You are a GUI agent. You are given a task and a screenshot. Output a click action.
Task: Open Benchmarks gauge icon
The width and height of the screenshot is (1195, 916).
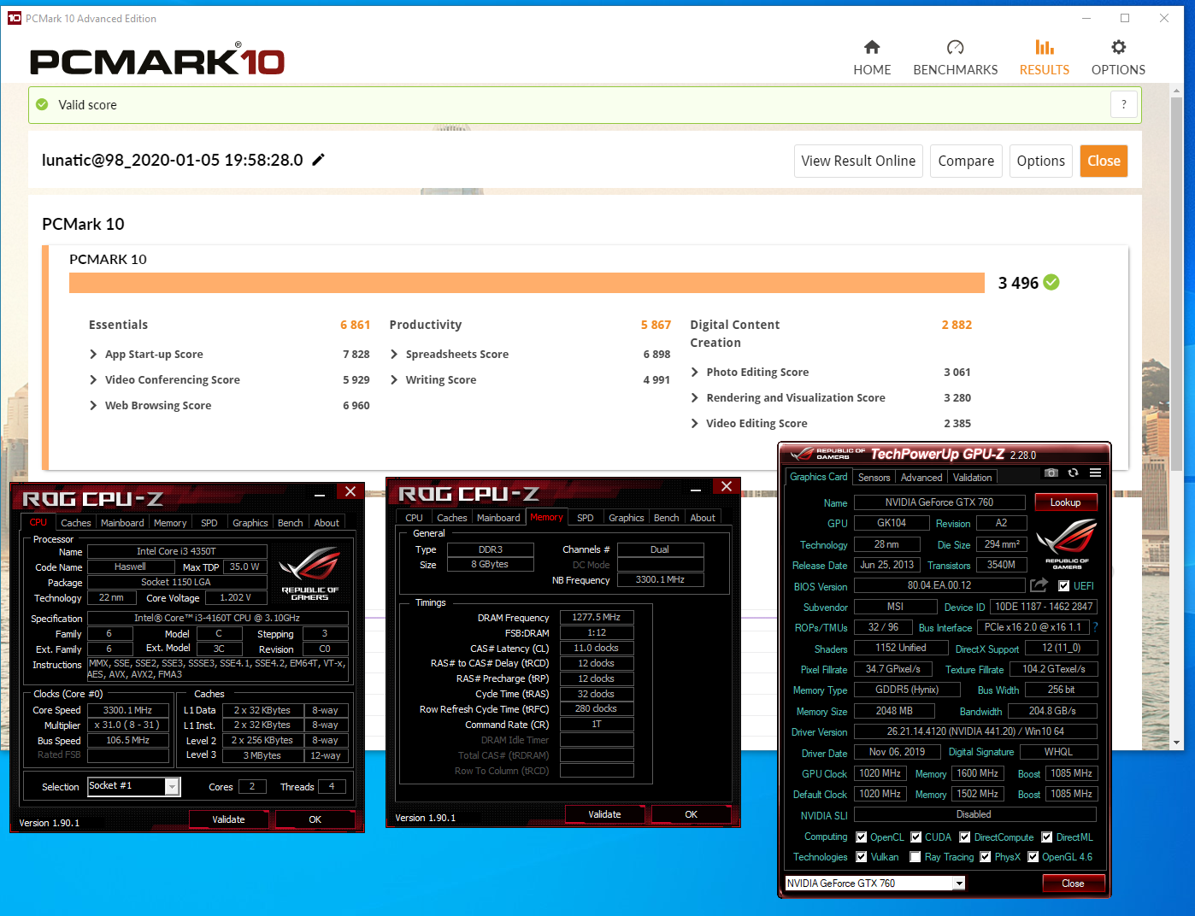point(956,47)
